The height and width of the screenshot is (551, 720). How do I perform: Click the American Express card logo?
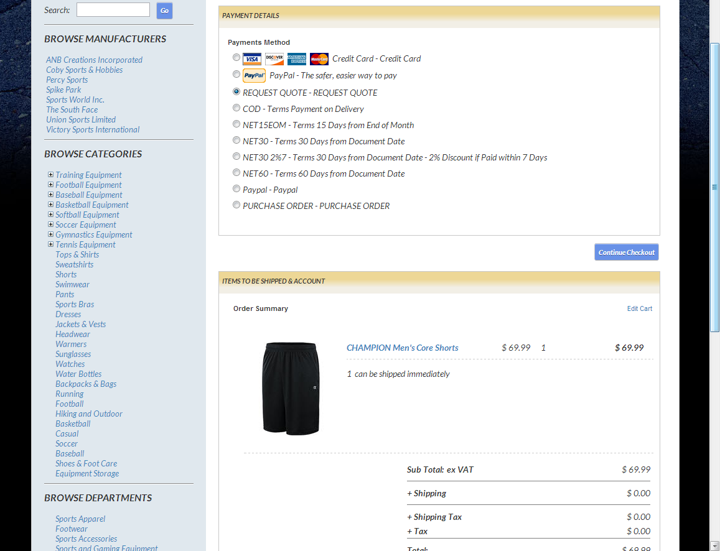(x=297, y=59)
